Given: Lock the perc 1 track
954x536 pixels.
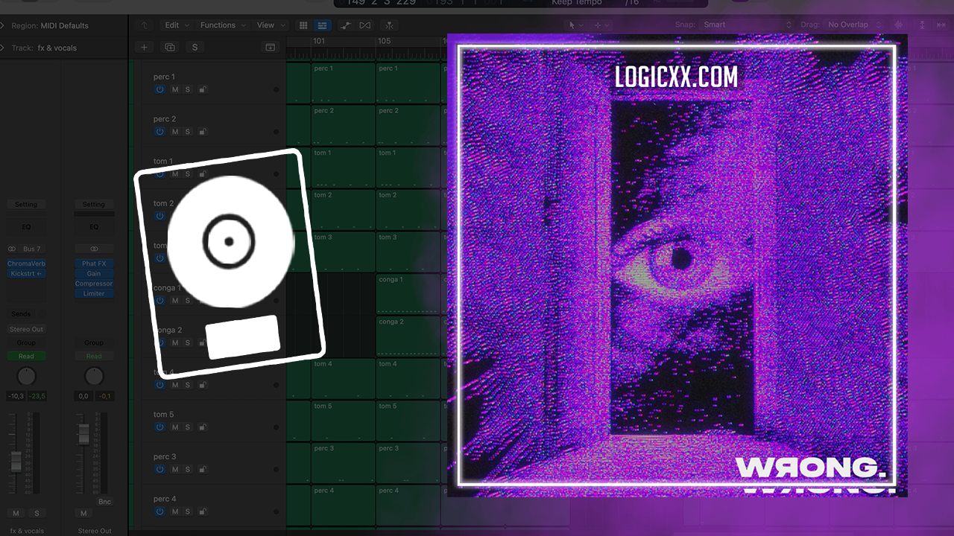Looking at the screenshot, I should click(202, 89).
